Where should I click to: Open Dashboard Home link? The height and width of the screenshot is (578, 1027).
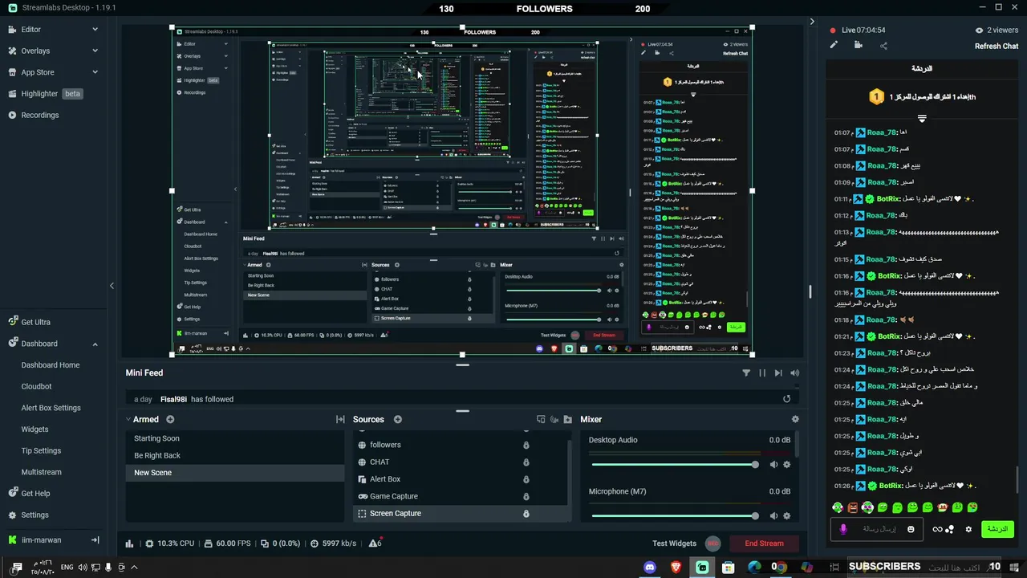click(51, 365)
